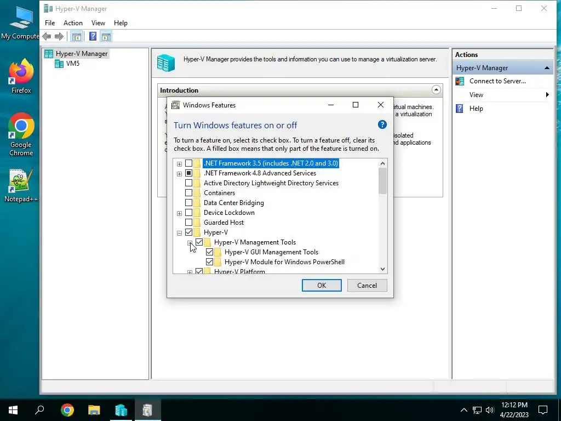
Task: Open the Windows Start menu
Action: 13,410
